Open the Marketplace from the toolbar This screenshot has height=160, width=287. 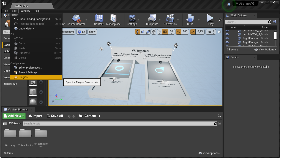113,20
